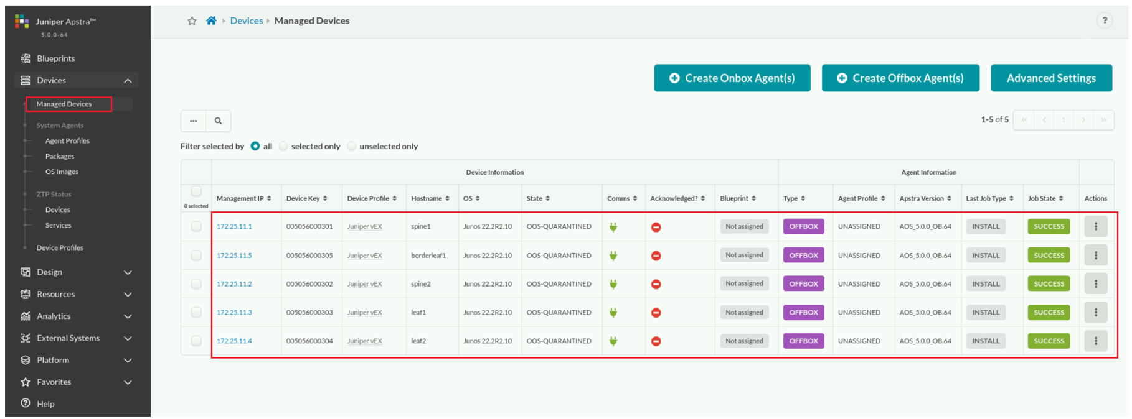
Task: Click the comms plug icon for leaf1
Action: pyautogui.click(x=613, y=313)
